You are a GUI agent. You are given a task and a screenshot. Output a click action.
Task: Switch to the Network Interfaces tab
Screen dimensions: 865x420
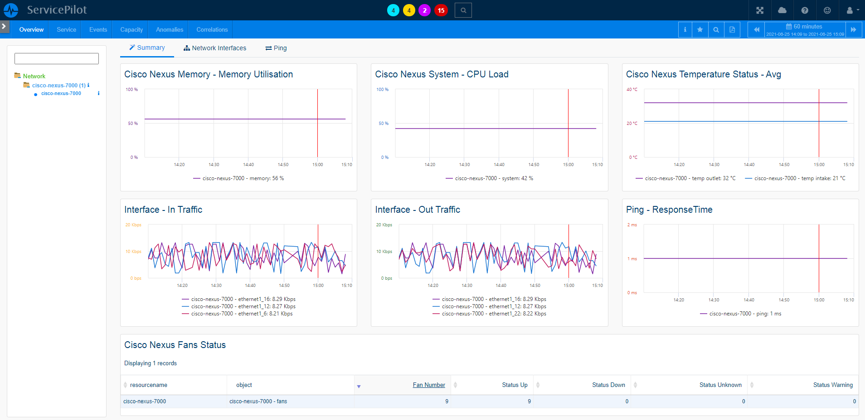point(215,48)
